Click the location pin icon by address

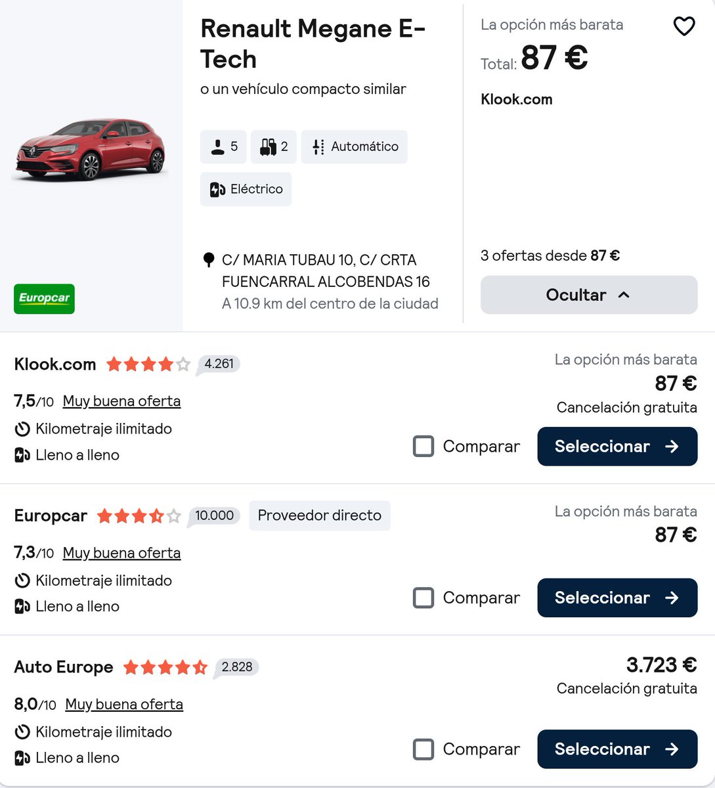pos(209,260)
